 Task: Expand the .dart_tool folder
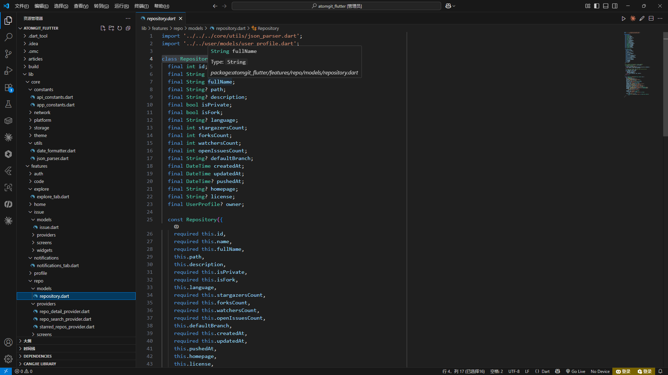38,36
